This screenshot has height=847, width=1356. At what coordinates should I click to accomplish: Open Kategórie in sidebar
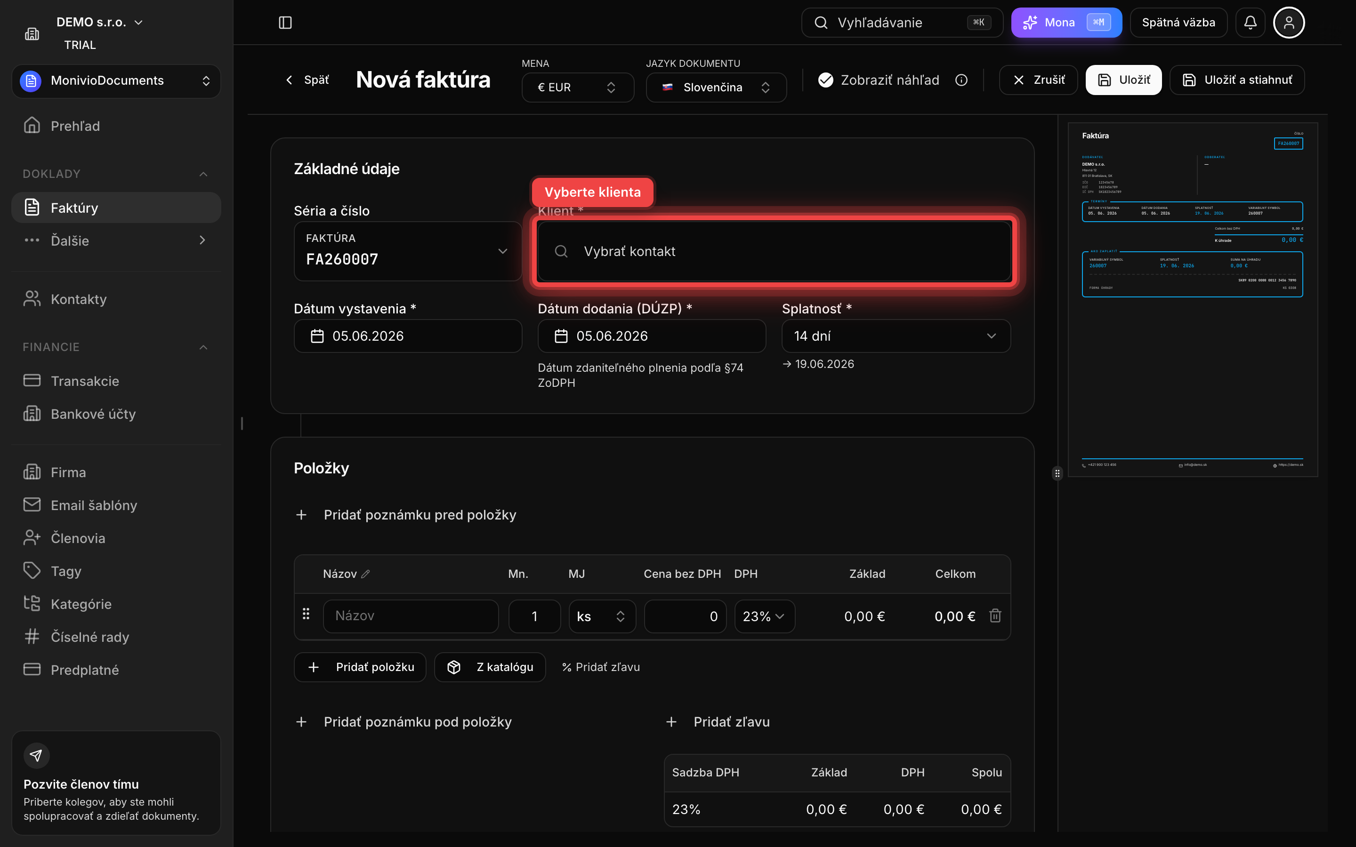coord(116,604)
